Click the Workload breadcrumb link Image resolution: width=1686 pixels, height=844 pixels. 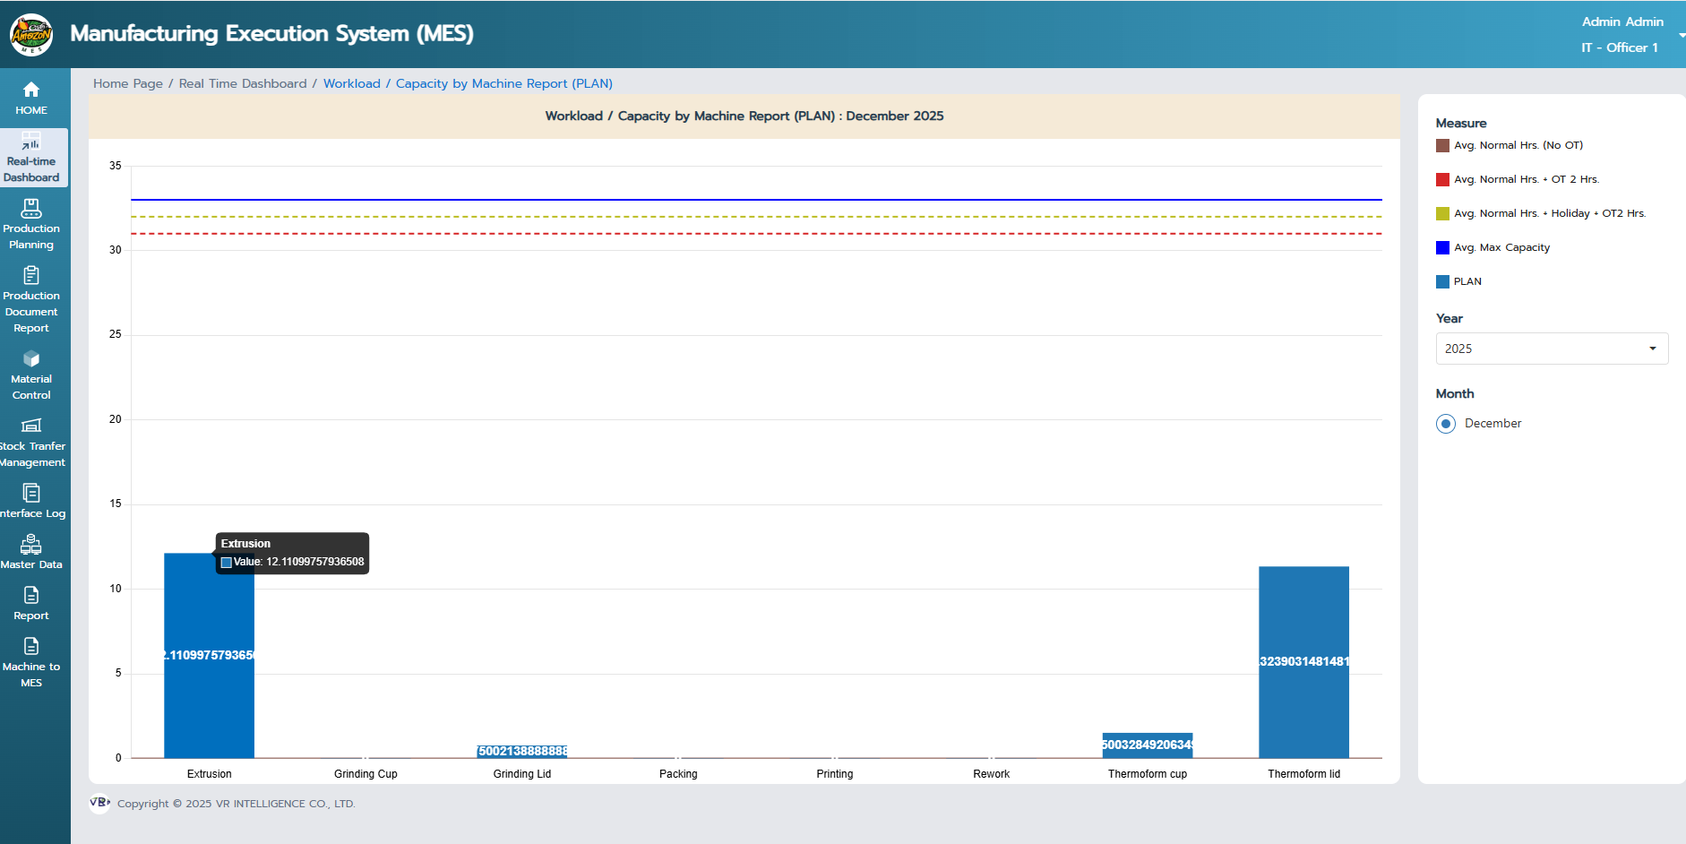[351, 83]
